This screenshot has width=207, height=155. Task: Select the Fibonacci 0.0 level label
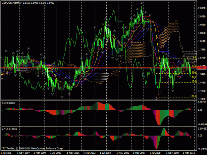pos(195,57)
